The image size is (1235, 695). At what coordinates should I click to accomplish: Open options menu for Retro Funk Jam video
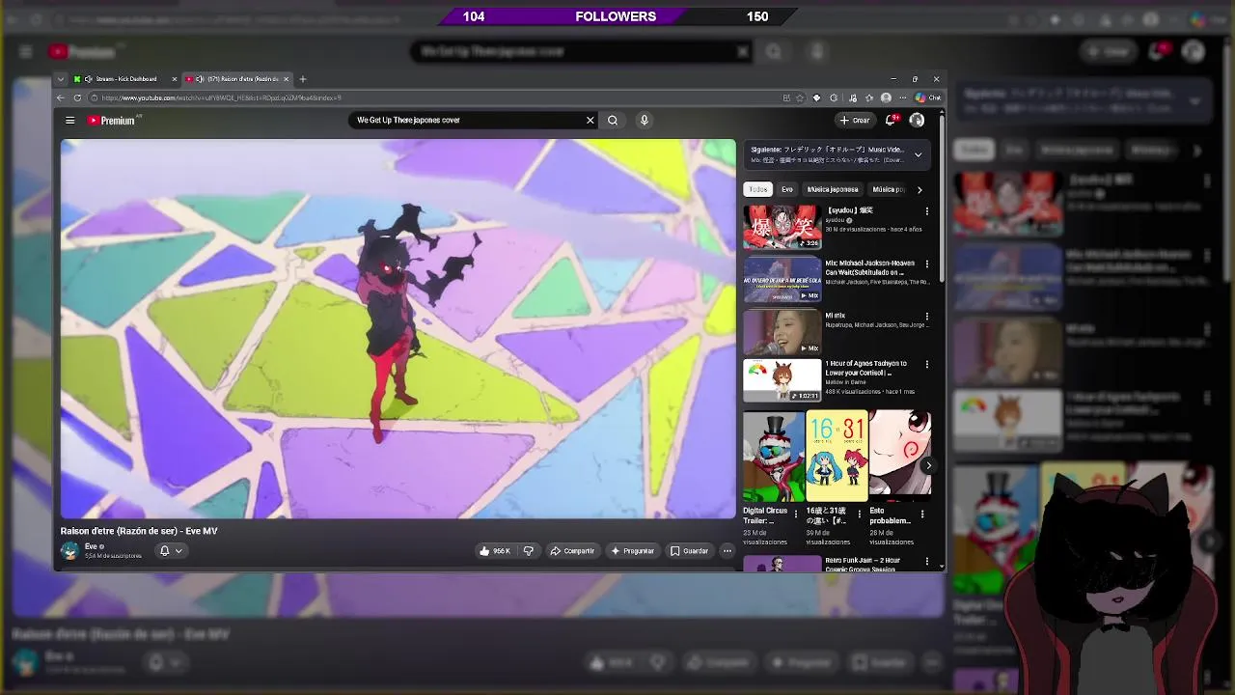(x=927, y=561)
